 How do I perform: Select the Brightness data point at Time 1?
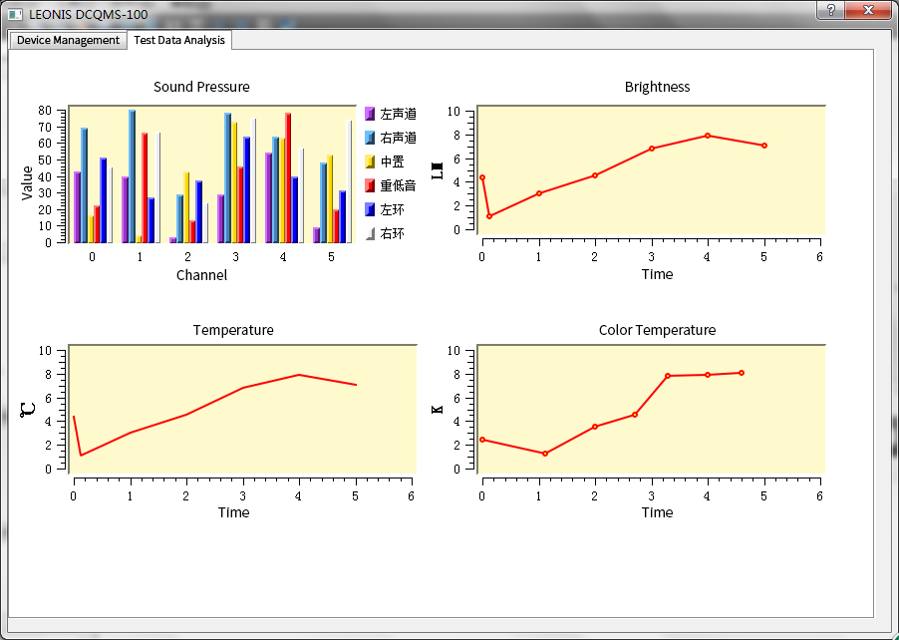(539, 193)
